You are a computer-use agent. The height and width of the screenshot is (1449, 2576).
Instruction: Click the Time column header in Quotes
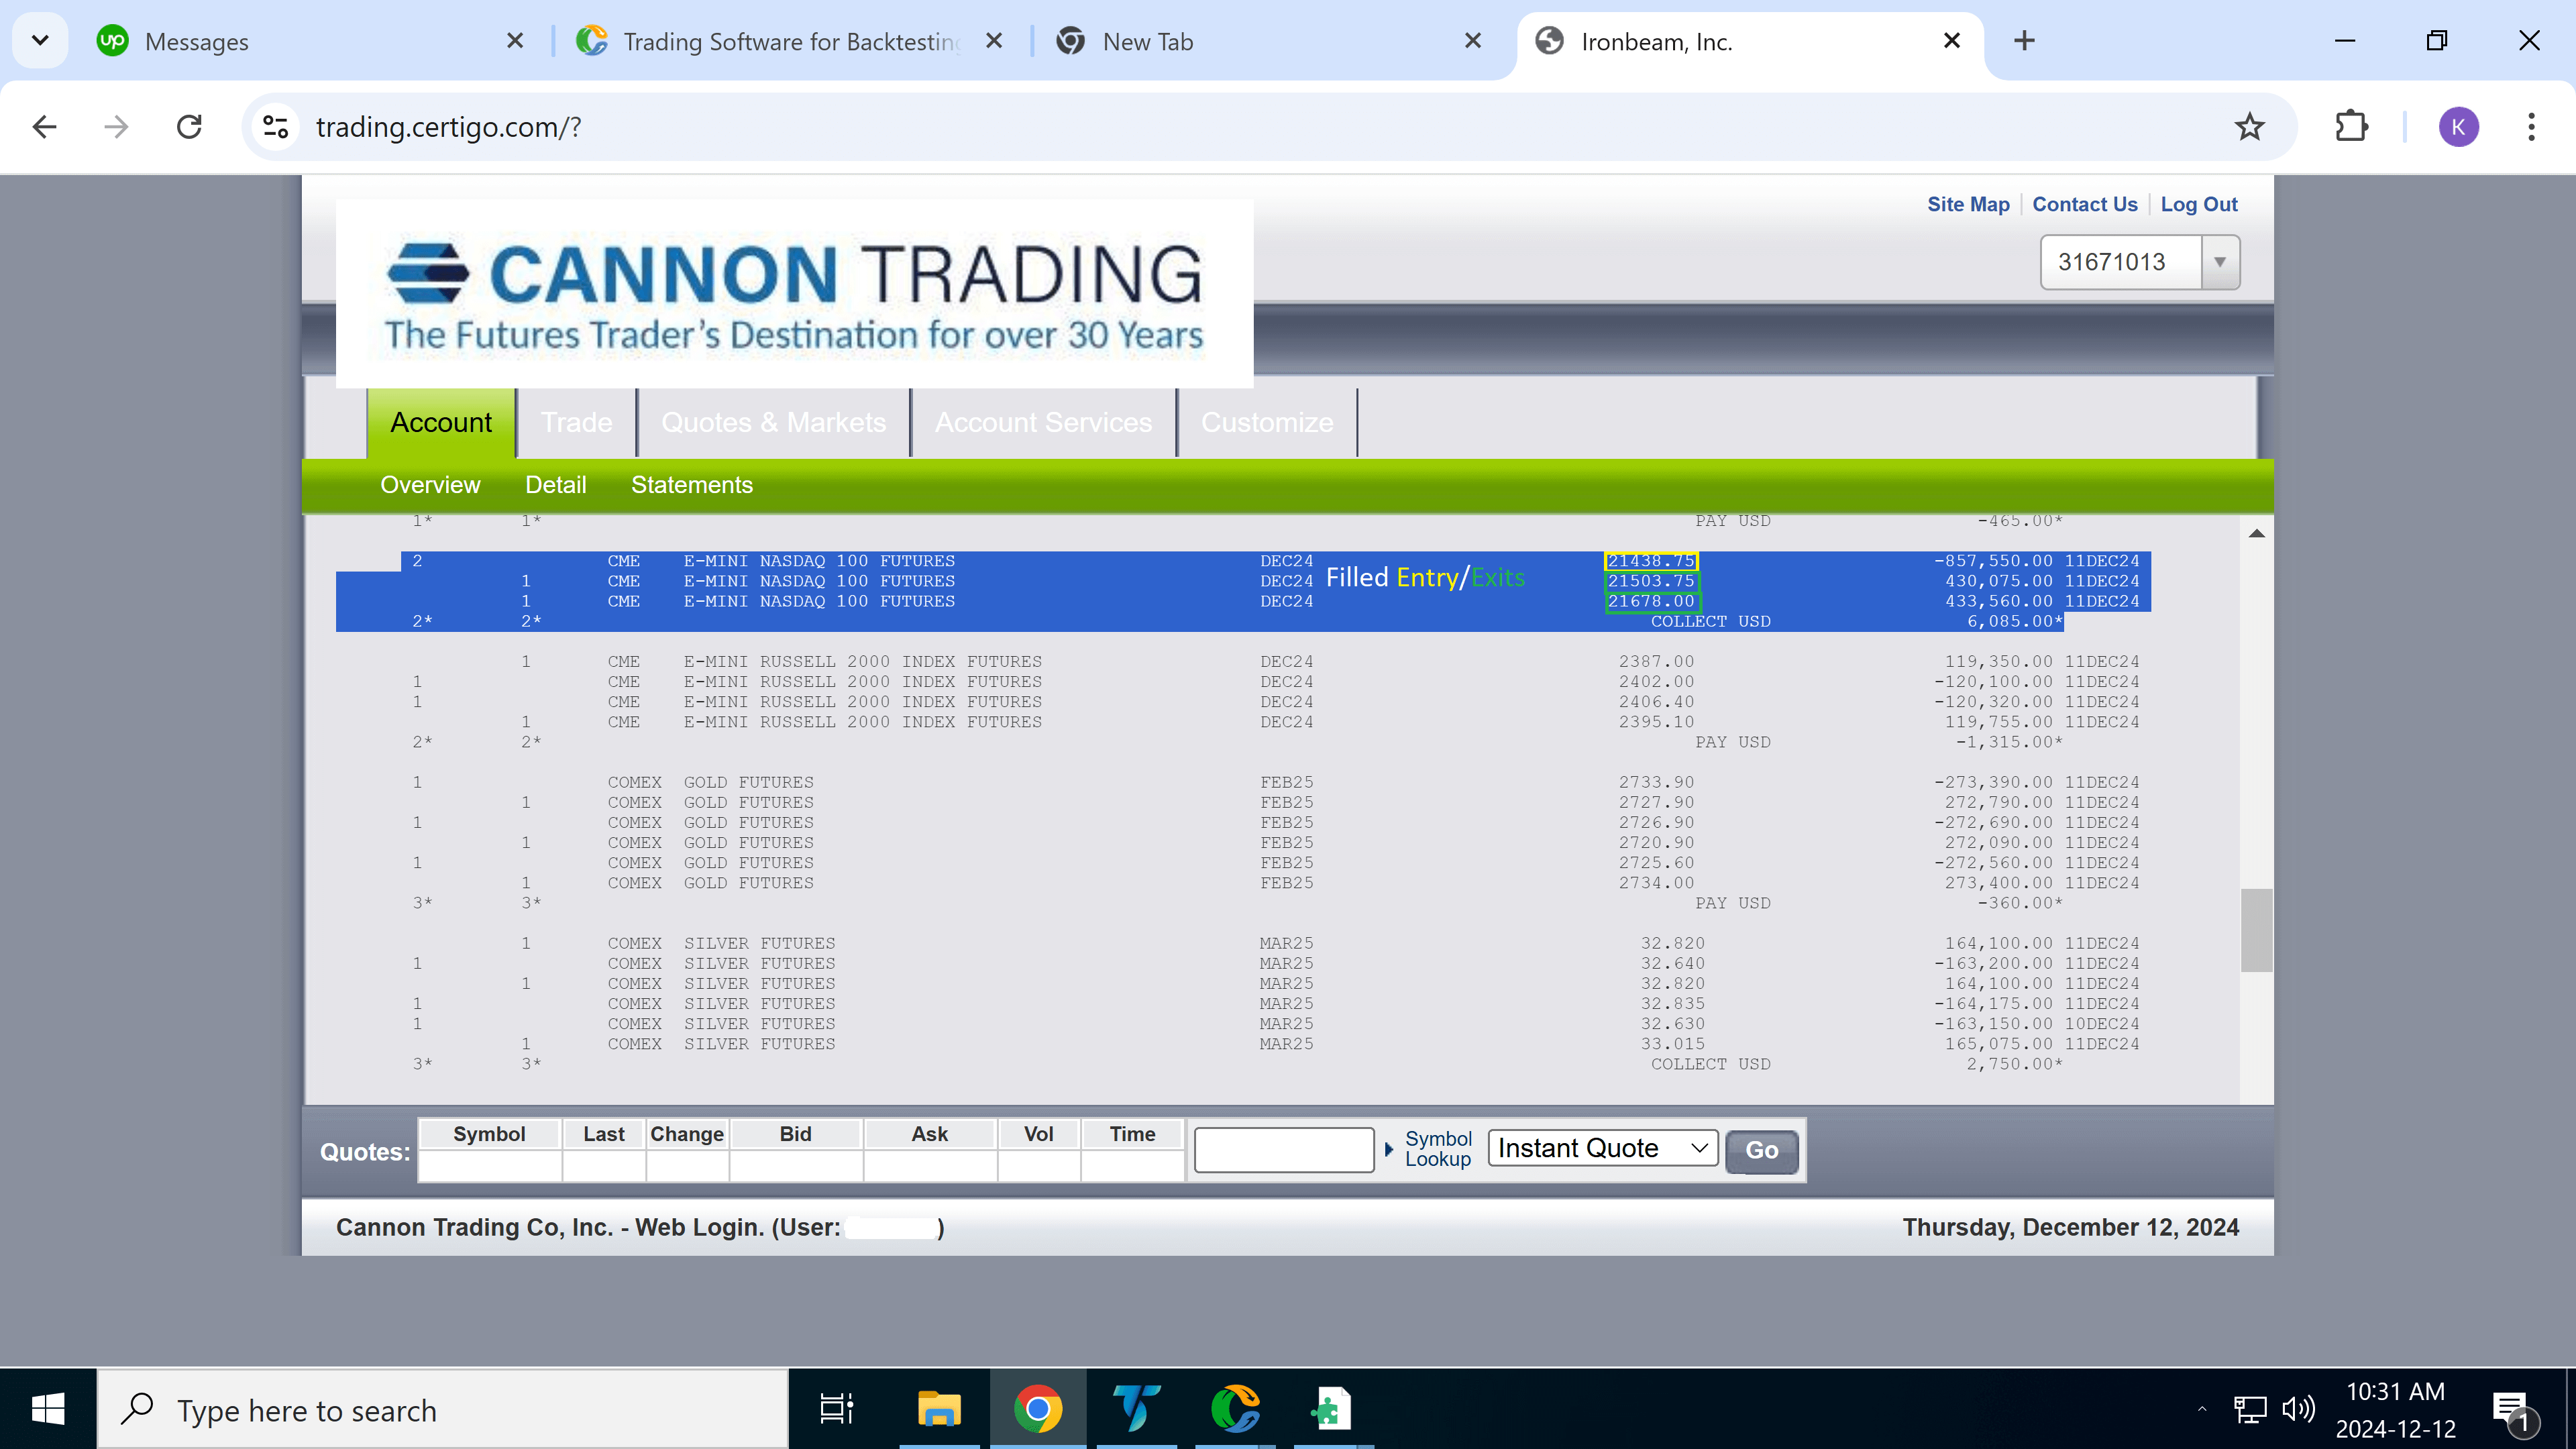1132,1134
